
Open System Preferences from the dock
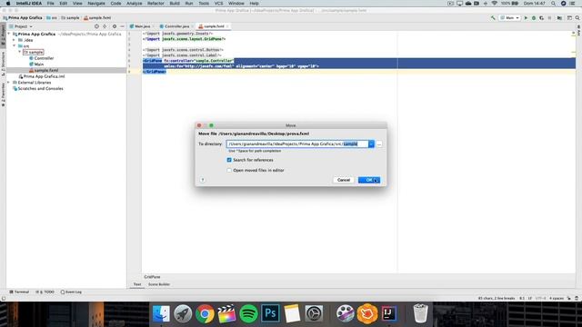tap(314, 313)
